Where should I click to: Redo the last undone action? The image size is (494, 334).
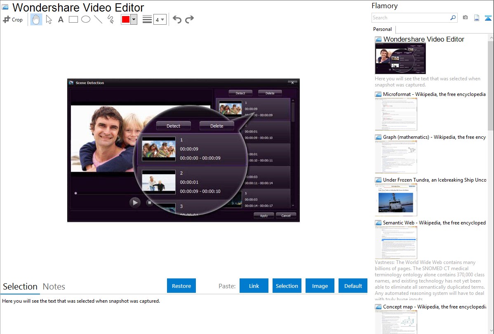(x=189, y=19)
